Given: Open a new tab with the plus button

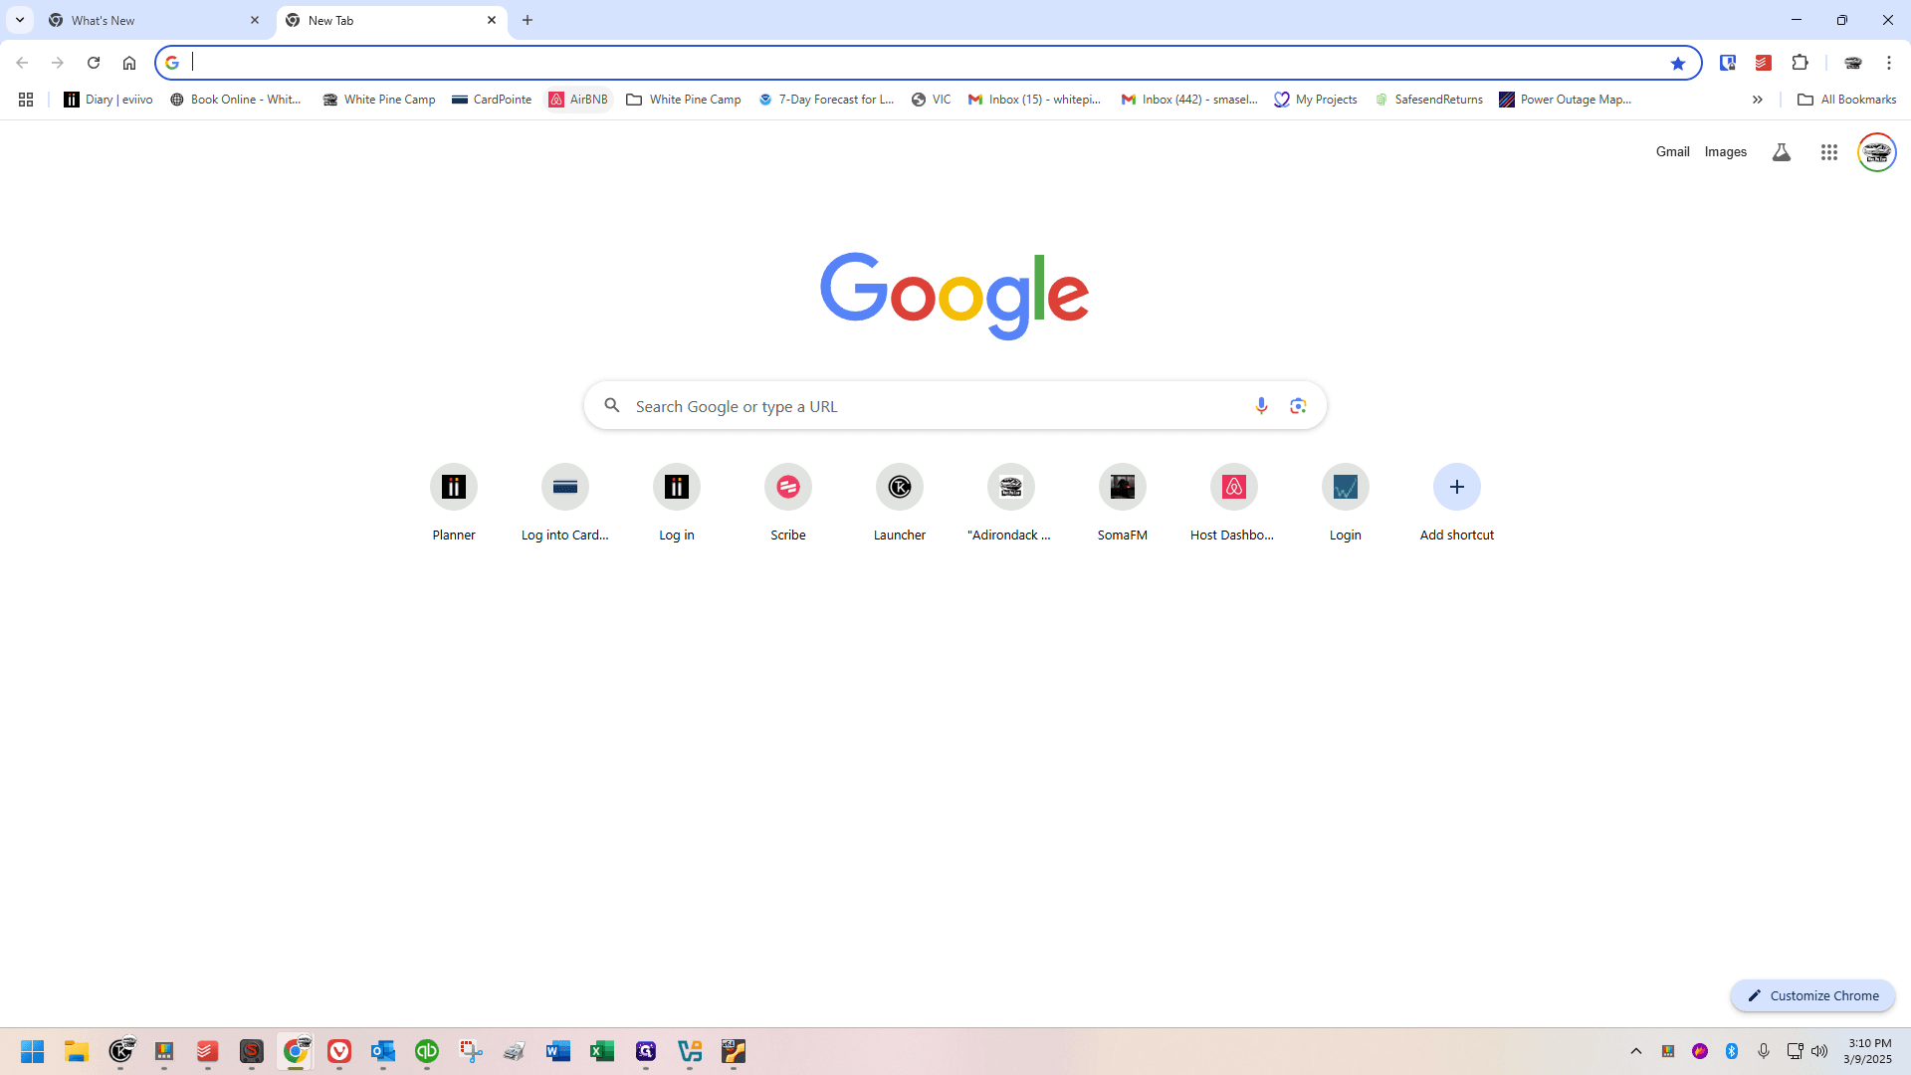Looking at the screenshot, I should 528,20.
